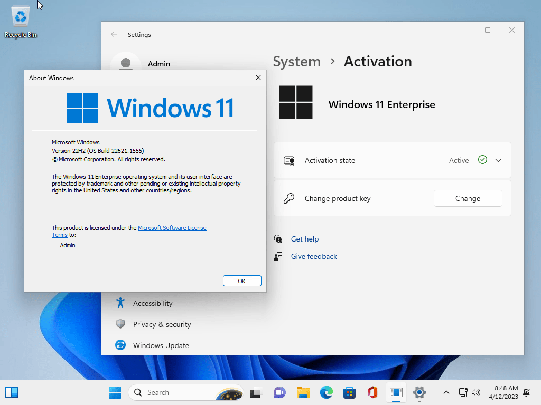This screenshot has width=541, height=405.
Task: Click the Give feedback person icon
Action: (x=278, y=256)
